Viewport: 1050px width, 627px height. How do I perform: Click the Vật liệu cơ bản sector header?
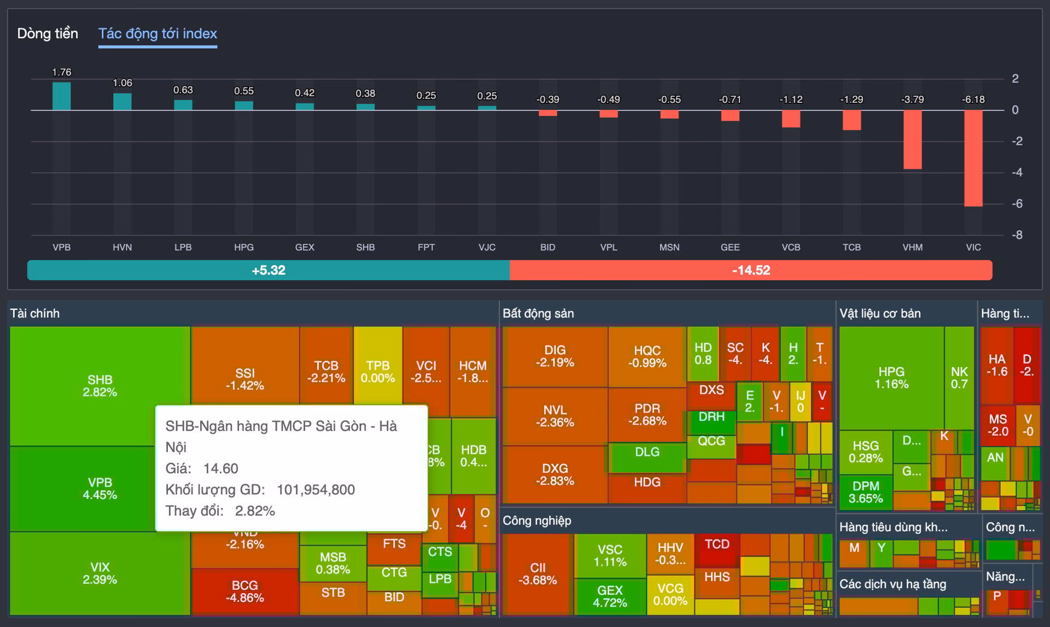tap(879, 313)
